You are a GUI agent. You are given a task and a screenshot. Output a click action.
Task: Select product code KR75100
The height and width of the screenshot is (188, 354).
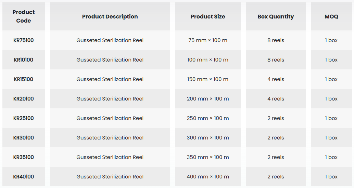(24, 40)
